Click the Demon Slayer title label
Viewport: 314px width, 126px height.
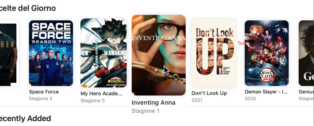(266, 92)
